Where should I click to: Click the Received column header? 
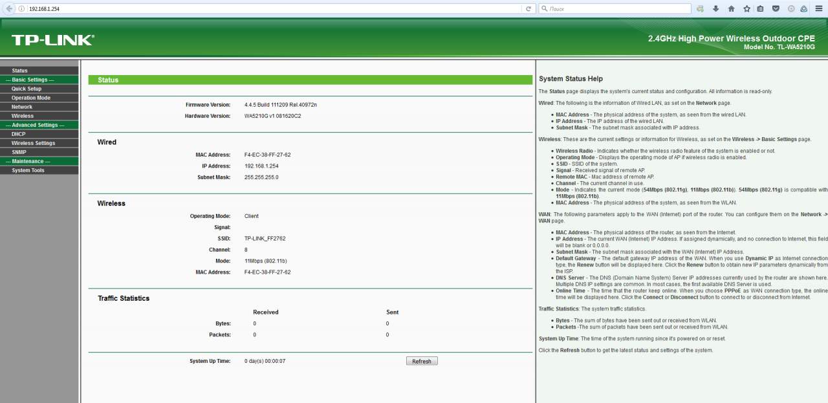[266, 312]
